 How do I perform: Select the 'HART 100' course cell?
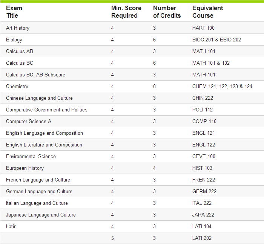coord(203,28)
